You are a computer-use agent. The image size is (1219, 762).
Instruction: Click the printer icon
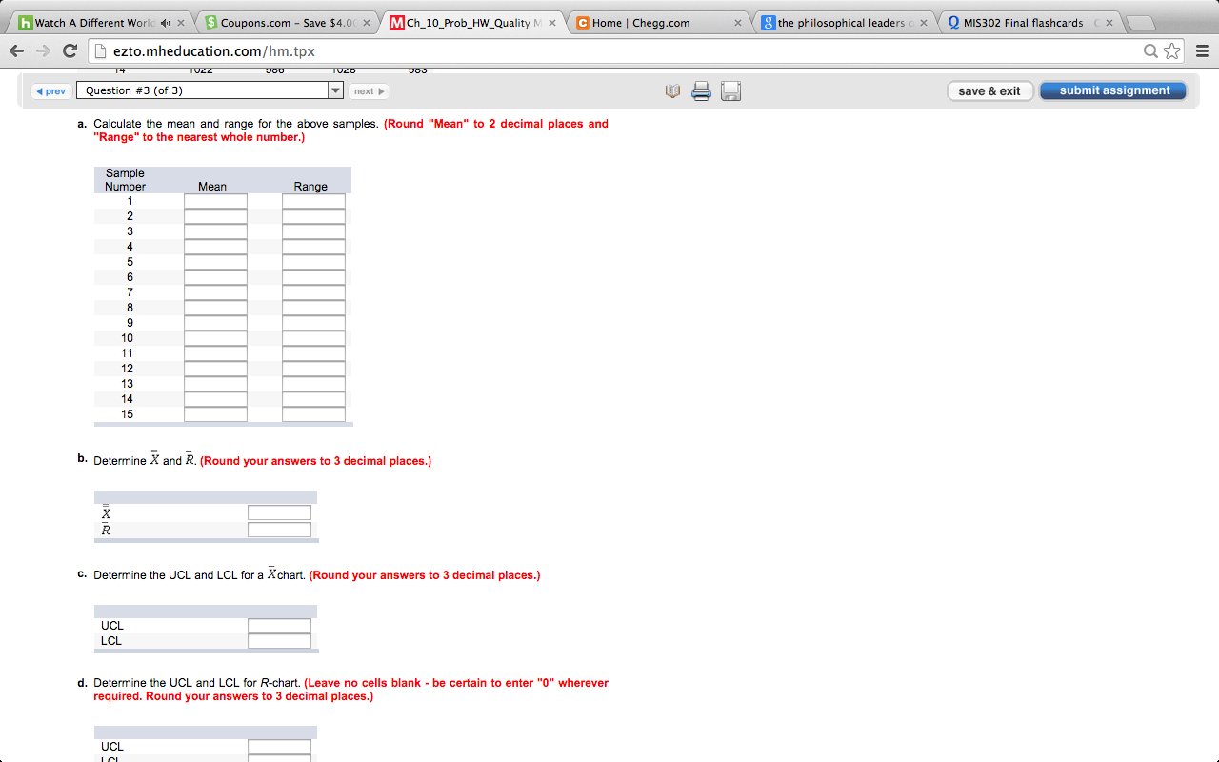[701, 91]
